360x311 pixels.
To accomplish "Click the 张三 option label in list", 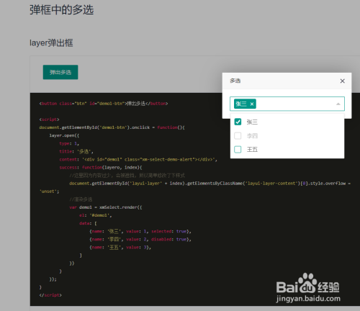I will [x=252, y=122].
